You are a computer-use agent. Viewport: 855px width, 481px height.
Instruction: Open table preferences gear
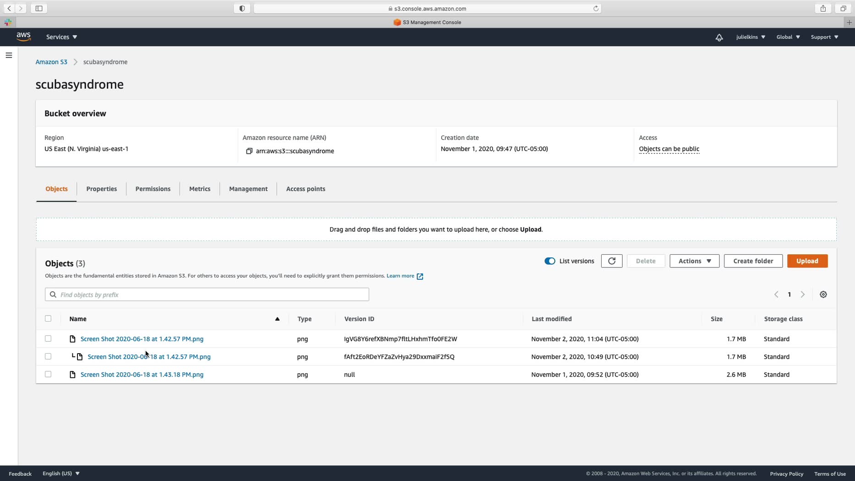[823, 295]
